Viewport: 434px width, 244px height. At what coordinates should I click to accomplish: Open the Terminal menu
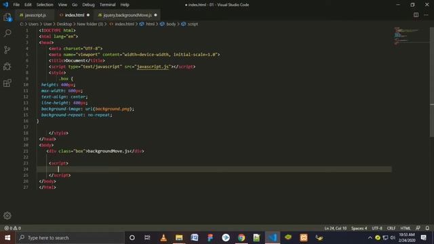(x=107, y=5)
